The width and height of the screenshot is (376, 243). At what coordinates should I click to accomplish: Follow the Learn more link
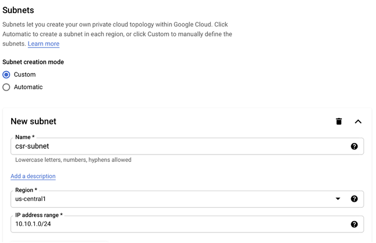click(43, 44)
